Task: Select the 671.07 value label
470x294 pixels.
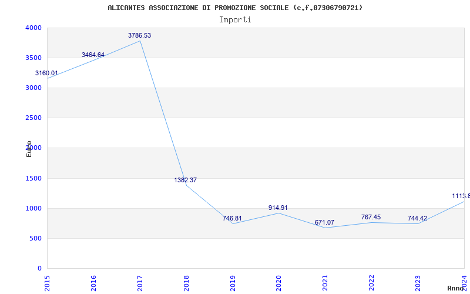Action: pyautogui.click(x=324, y=223)
